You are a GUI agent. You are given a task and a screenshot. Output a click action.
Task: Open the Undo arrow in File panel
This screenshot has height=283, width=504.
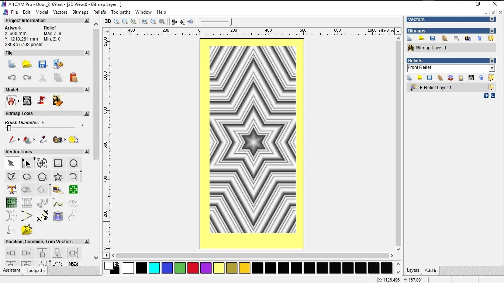pyautogui.click(x=12, y=78)
